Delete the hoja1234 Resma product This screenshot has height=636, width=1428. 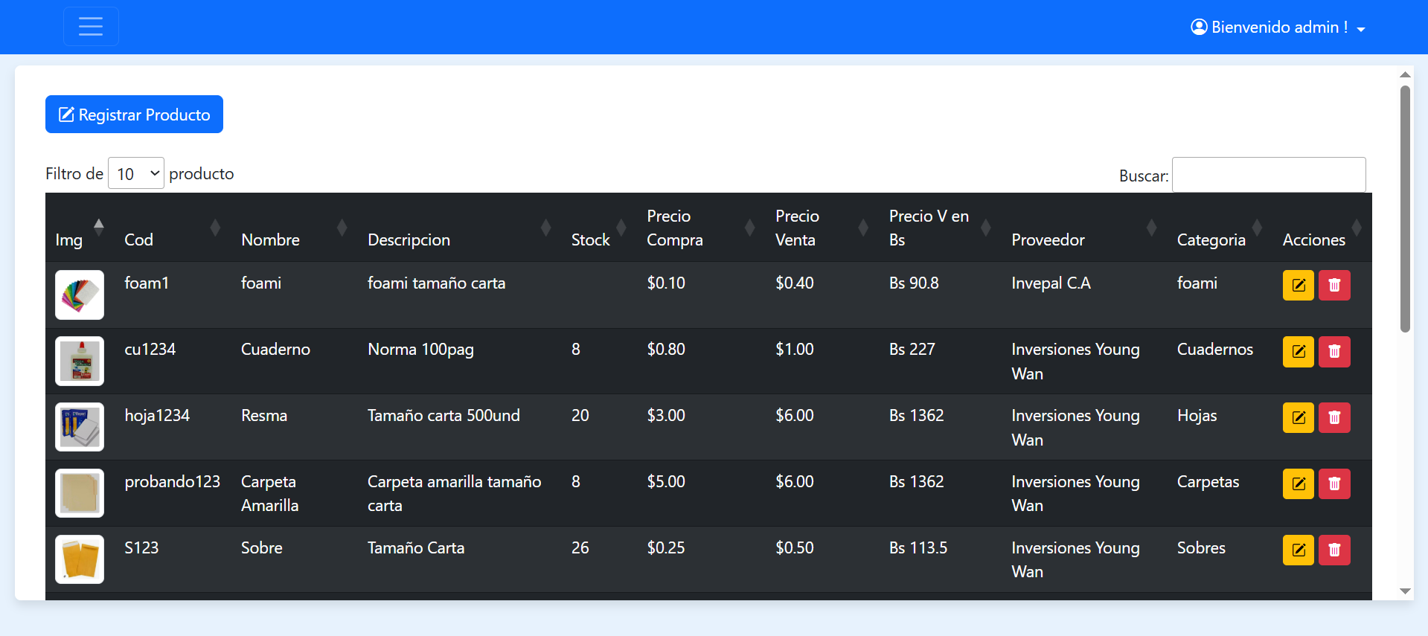1333,418
